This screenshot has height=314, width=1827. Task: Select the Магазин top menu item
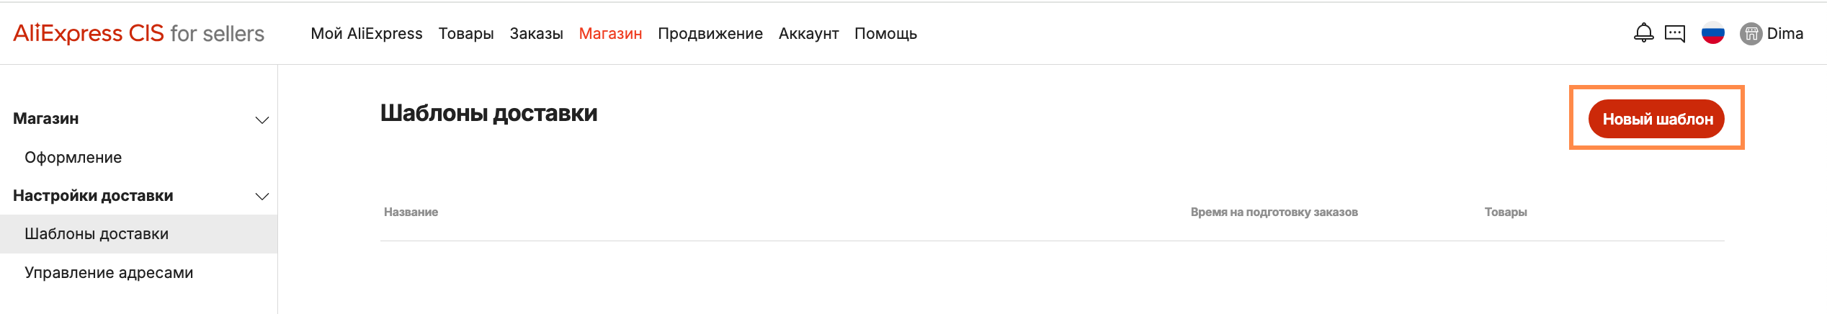[x=610, y=34]
